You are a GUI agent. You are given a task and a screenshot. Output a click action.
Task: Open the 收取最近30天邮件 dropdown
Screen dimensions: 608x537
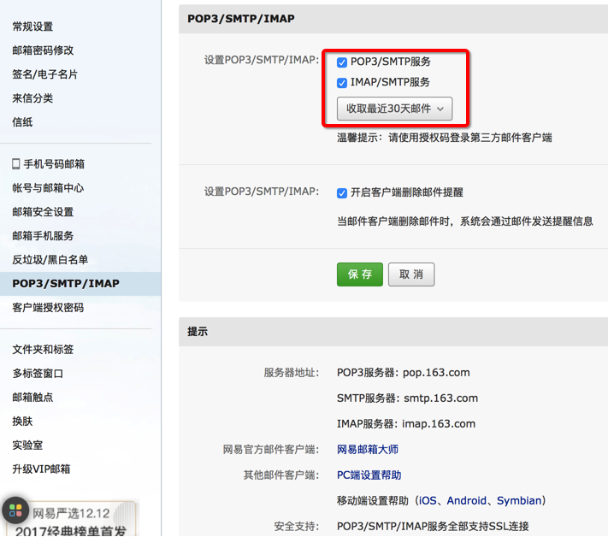(394, 109)
